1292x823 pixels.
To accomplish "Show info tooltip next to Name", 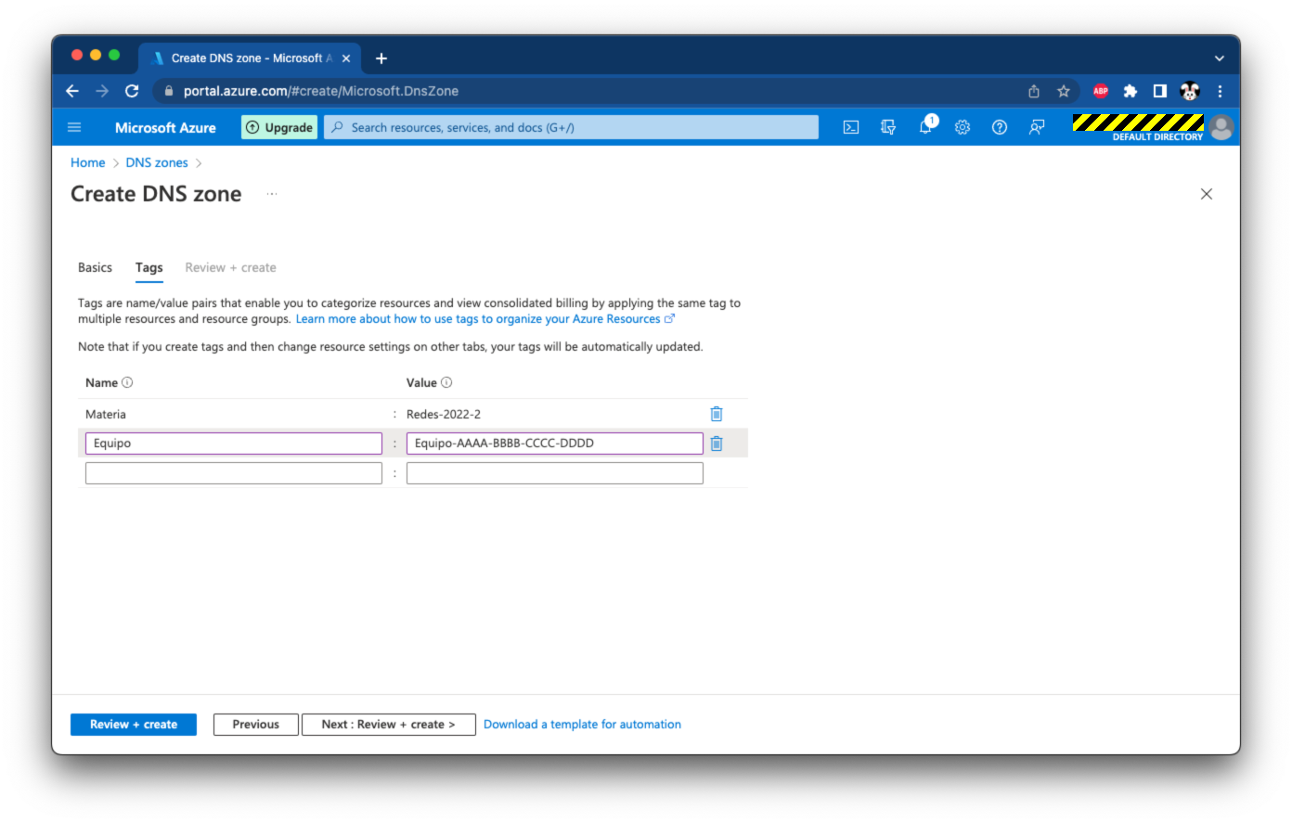I will click(x=128, y=382).
